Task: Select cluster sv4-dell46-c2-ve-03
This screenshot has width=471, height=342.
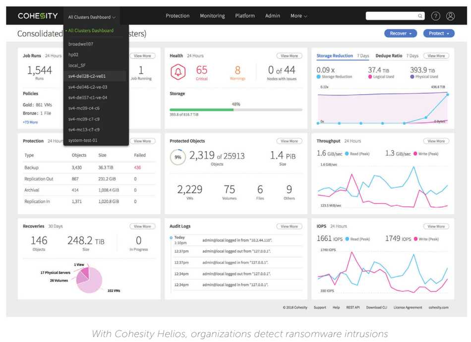Action: click(x=87, y=87)
